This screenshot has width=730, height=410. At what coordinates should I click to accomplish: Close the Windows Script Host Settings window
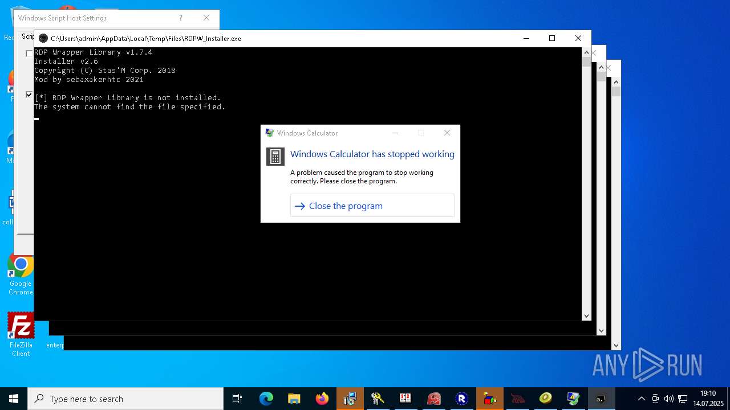206,18
